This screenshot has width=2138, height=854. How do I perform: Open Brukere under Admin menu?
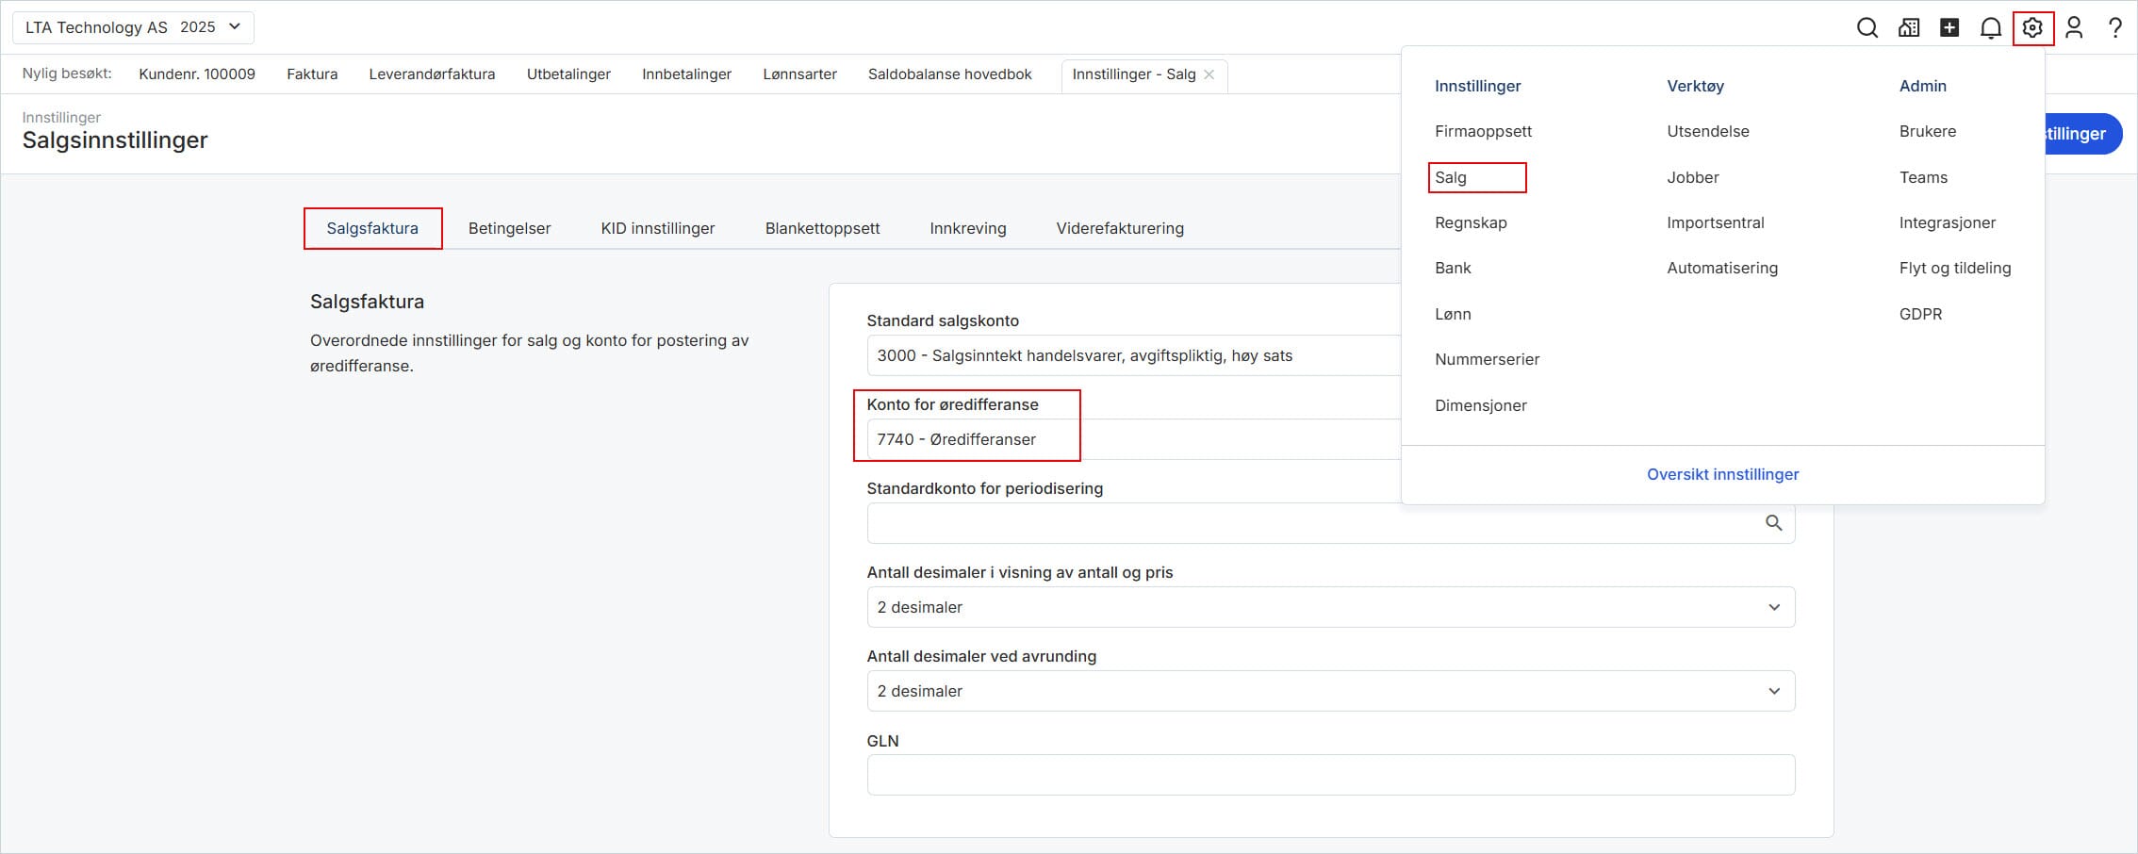point(1927,131)
